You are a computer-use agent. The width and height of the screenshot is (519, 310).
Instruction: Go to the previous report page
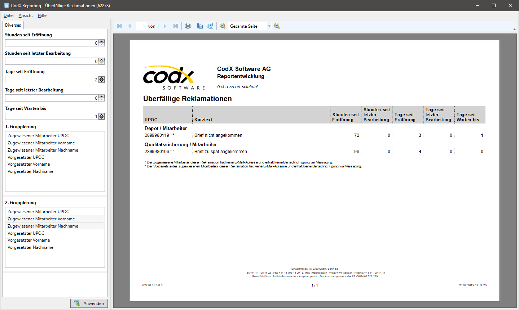tap(129, 26)
